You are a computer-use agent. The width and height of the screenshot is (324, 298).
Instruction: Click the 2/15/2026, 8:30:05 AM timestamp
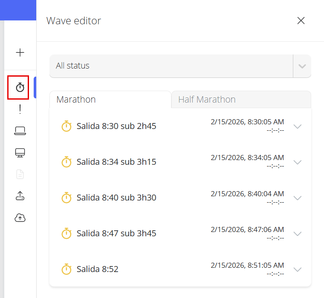(247, 122)
